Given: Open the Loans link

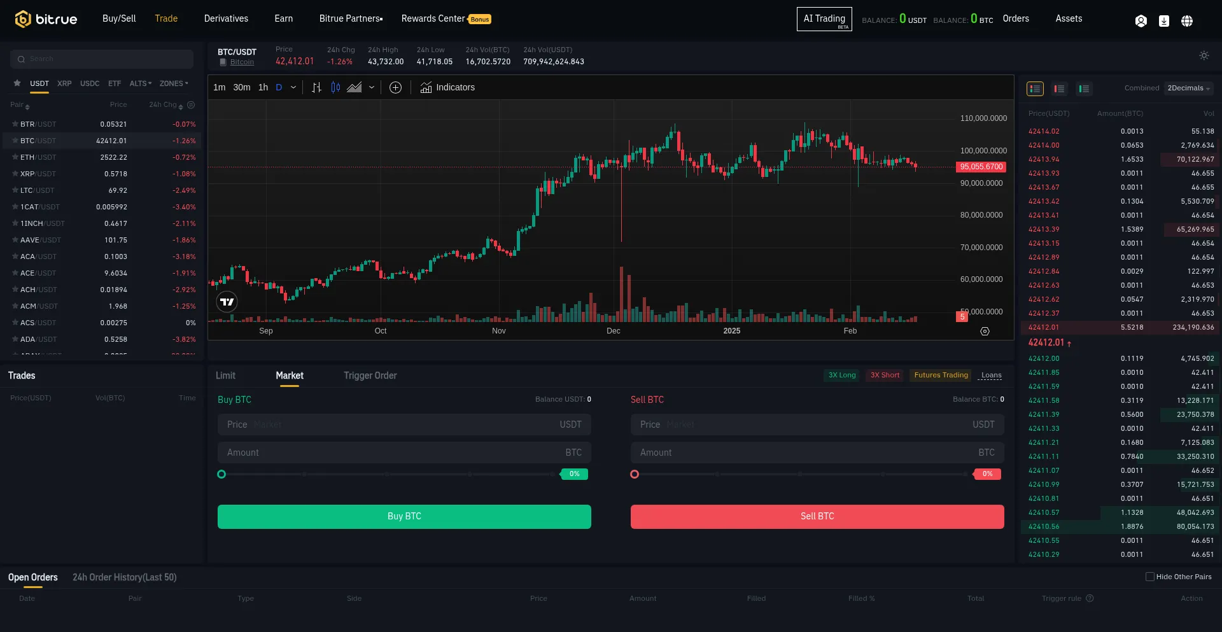Looking at the screenshot, I should pos(991,375).
